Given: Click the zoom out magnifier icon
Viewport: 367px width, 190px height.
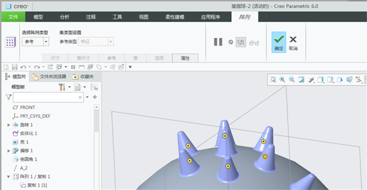Looking at the screenshot, I should point(292,80).
